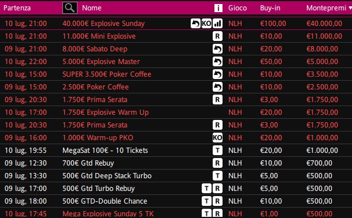The width and height of the screenshot is (352, 218).
Task: Click re-entry icon on Explosive Master row
Action: pyautogui.click(x=217, y=61)
